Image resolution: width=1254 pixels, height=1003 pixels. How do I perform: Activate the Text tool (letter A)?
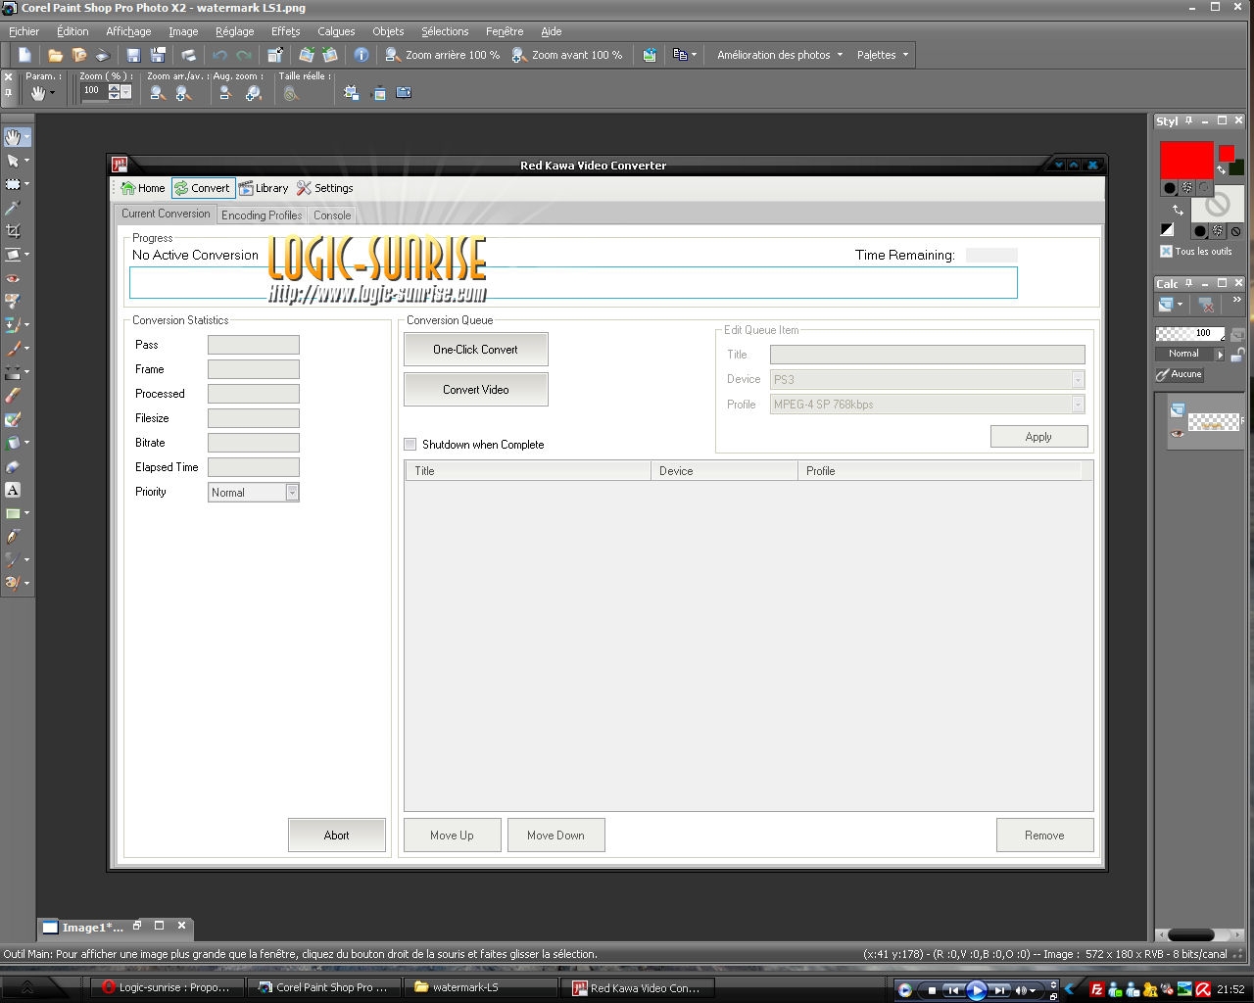[13, 490]
